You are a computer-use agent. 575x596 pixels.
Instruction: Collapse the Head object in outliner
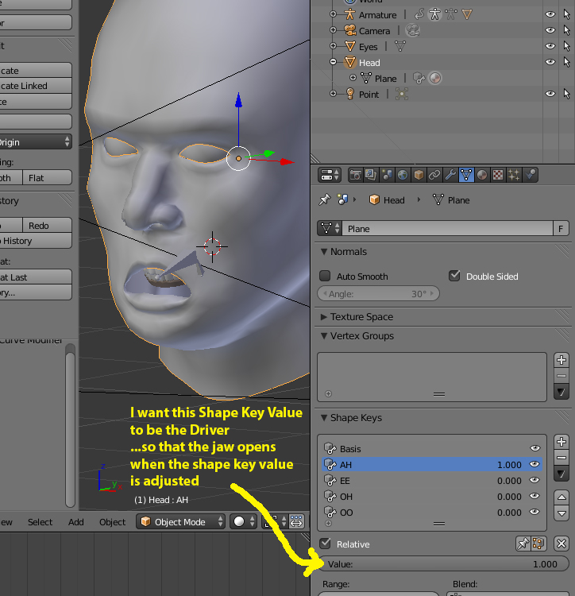(x=333, y=61)
